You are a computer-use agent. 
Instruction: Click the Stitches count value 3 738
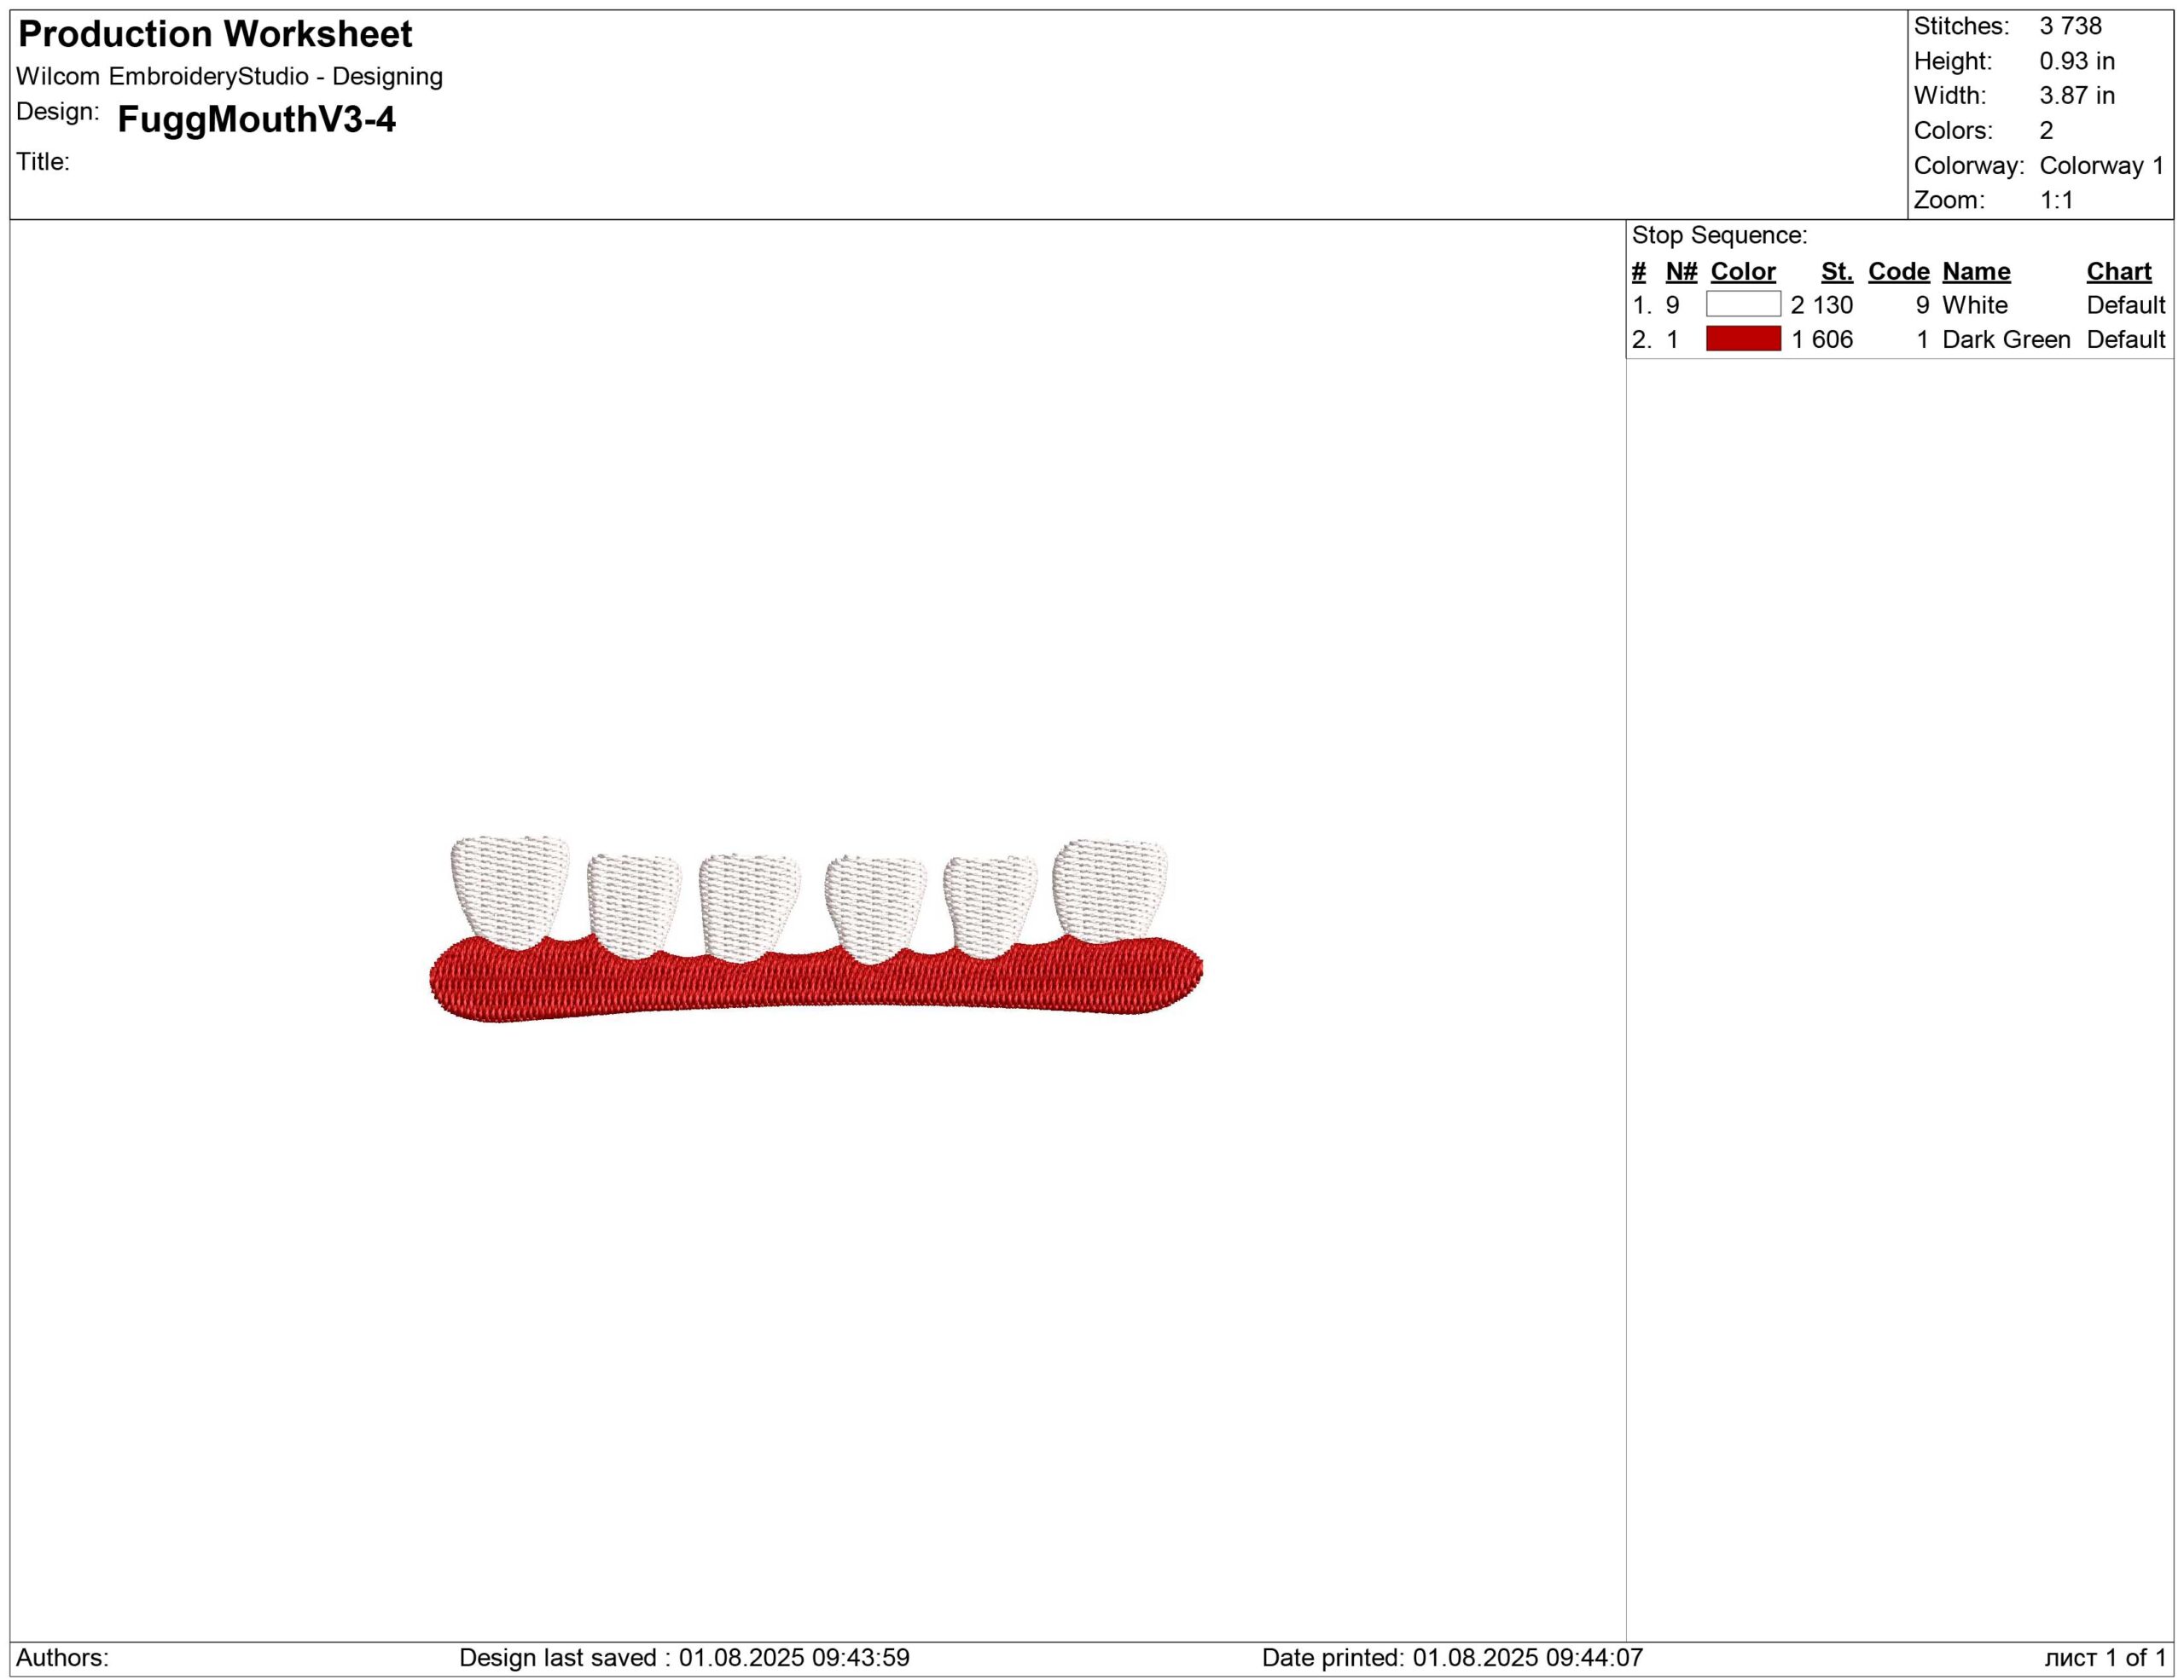tap(2070, 26)
